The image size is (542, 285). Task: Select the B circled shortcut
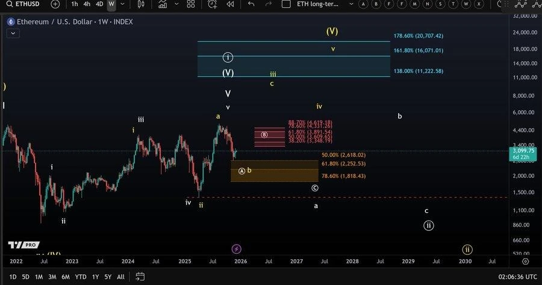coord(376,4)
